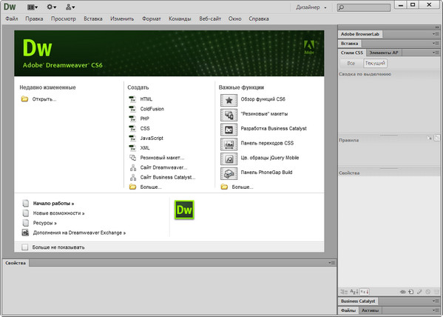The height and width of the screenshot is (317, 443).
Task: Open the Layout icon menu in title bar
Action: [33, 7]
